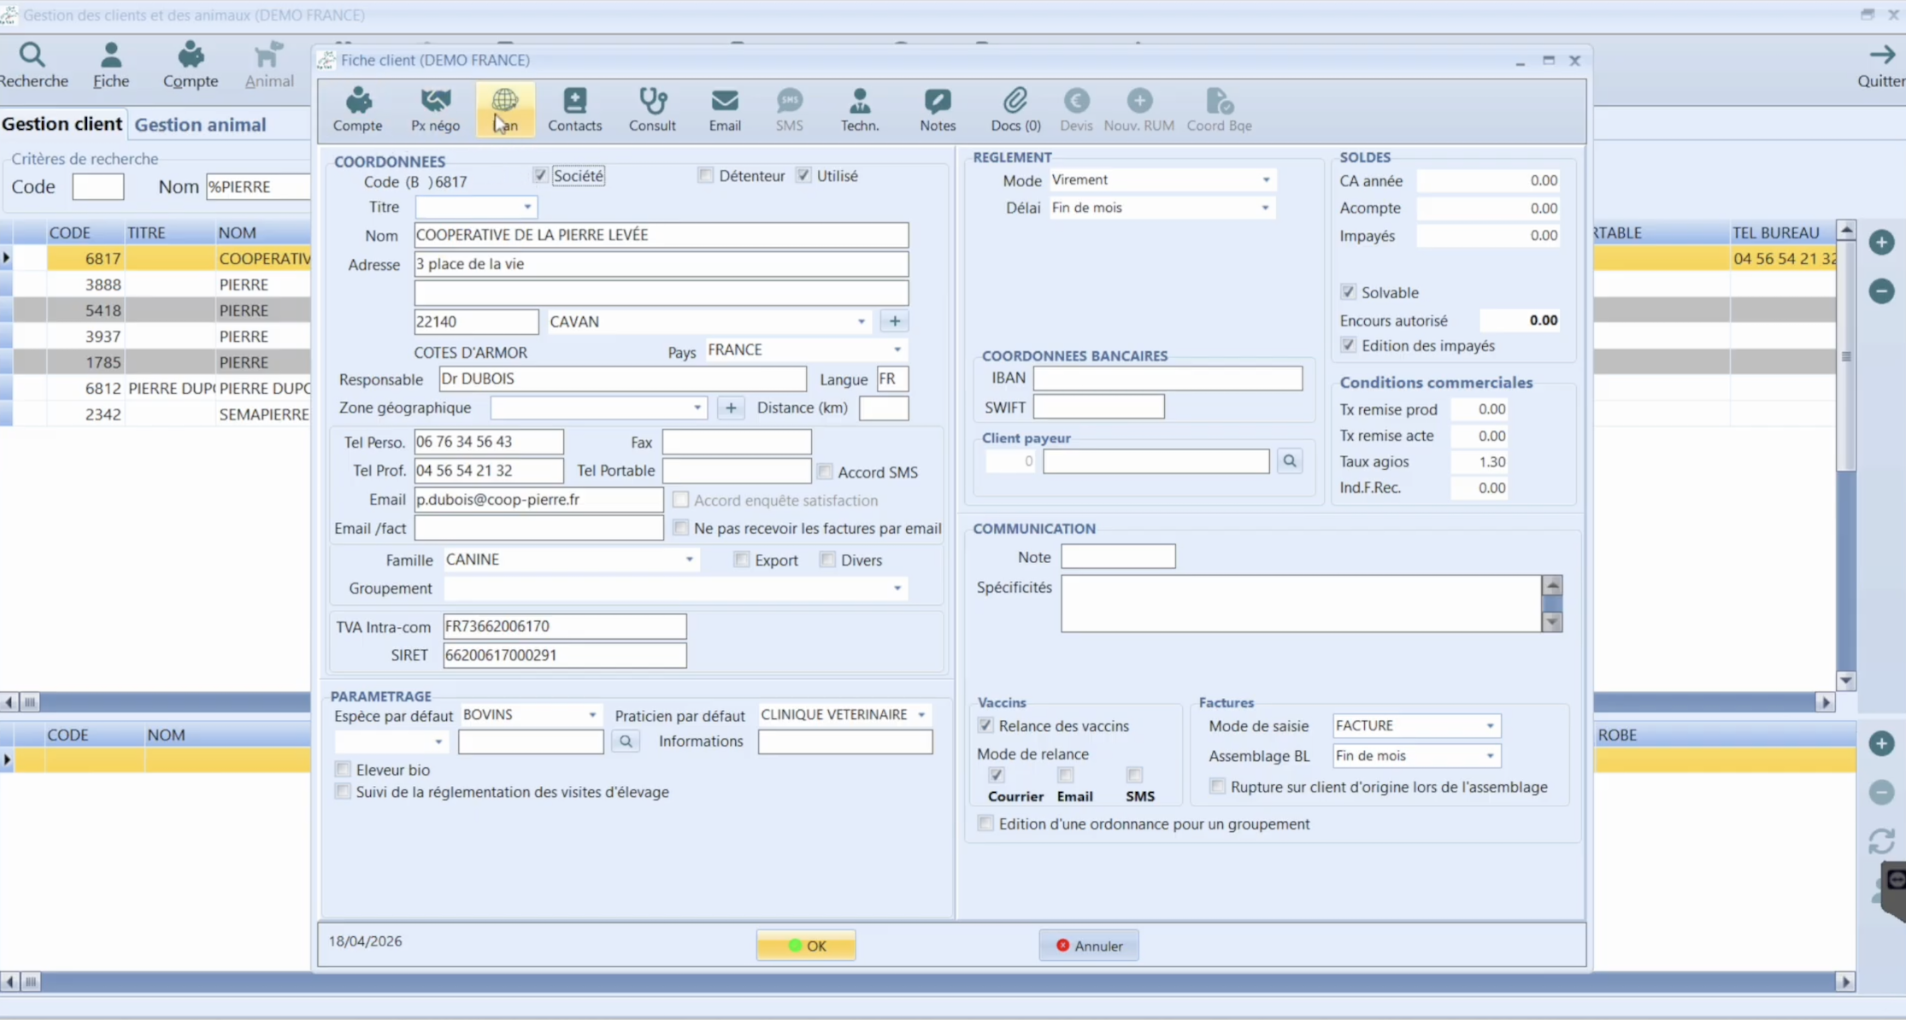Open the Compte piggy bank in client toolbar
Screen dimensions: 1906x1020
[357, 109]
